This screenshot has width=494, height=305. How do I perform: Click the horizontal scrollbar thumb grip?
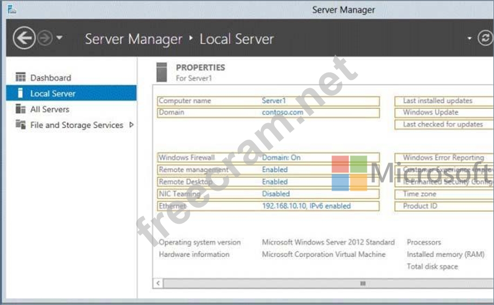363,283
